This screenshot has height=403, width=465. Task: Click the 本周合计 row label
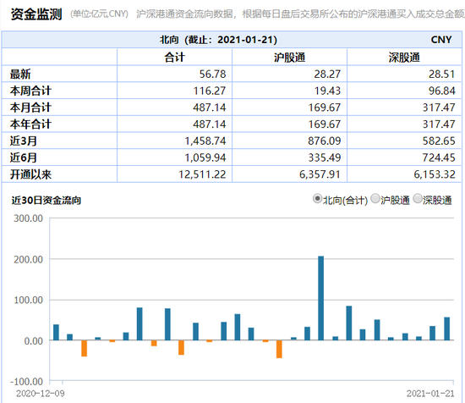click(x=30, y=91)
